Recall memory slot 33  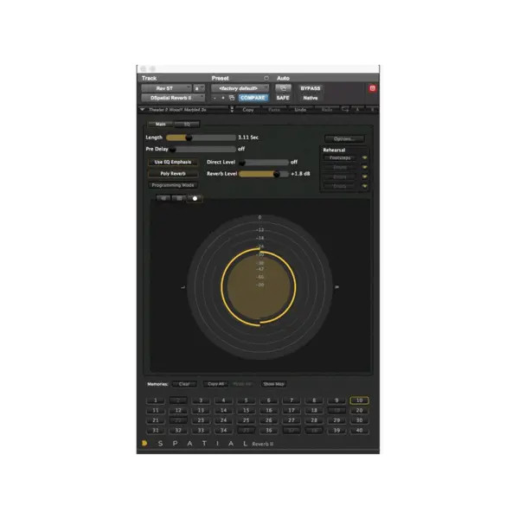(201, 430)
